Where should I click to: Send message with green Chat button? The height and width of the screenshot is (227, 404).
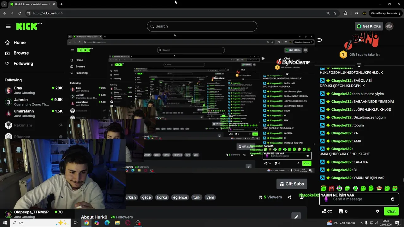[x=391, y=211]
